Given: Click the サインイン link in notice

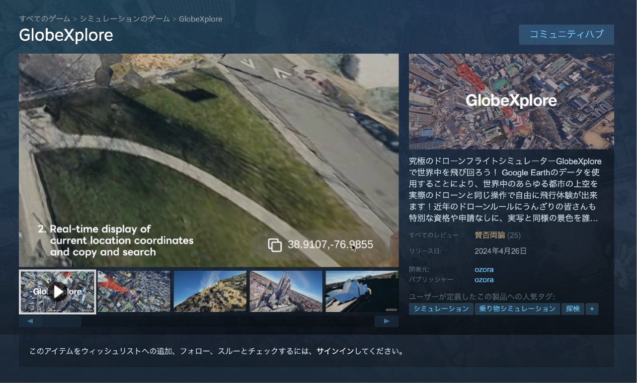Looking at the screenshot, I should pos(335,351).
